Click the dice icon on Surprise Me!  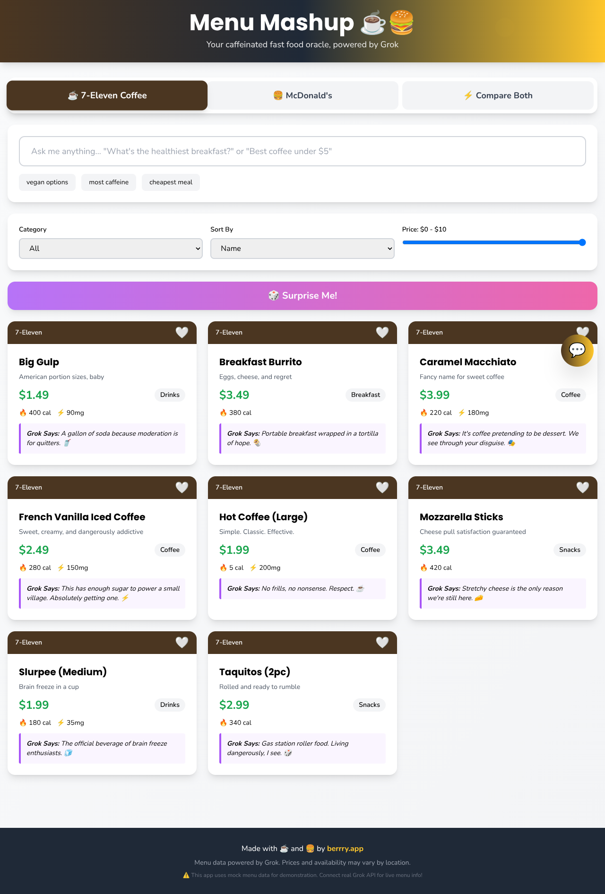[x=274, y=296]
